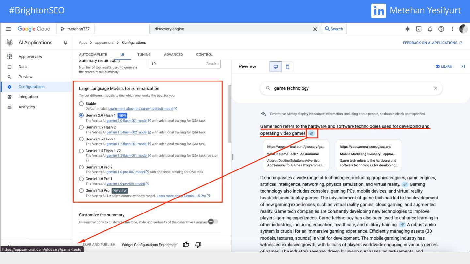Open the Preview sidebar item

click(x=25, y=77)
